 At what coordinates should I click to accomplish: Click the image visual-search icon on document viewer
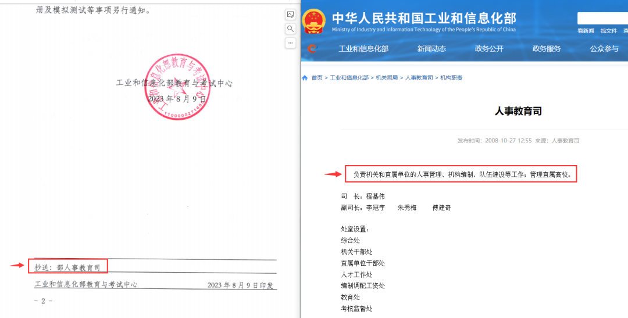point(290,15)
